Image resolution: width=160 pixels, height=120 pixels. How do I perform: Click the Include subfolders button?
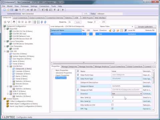(x=145, y=27)
